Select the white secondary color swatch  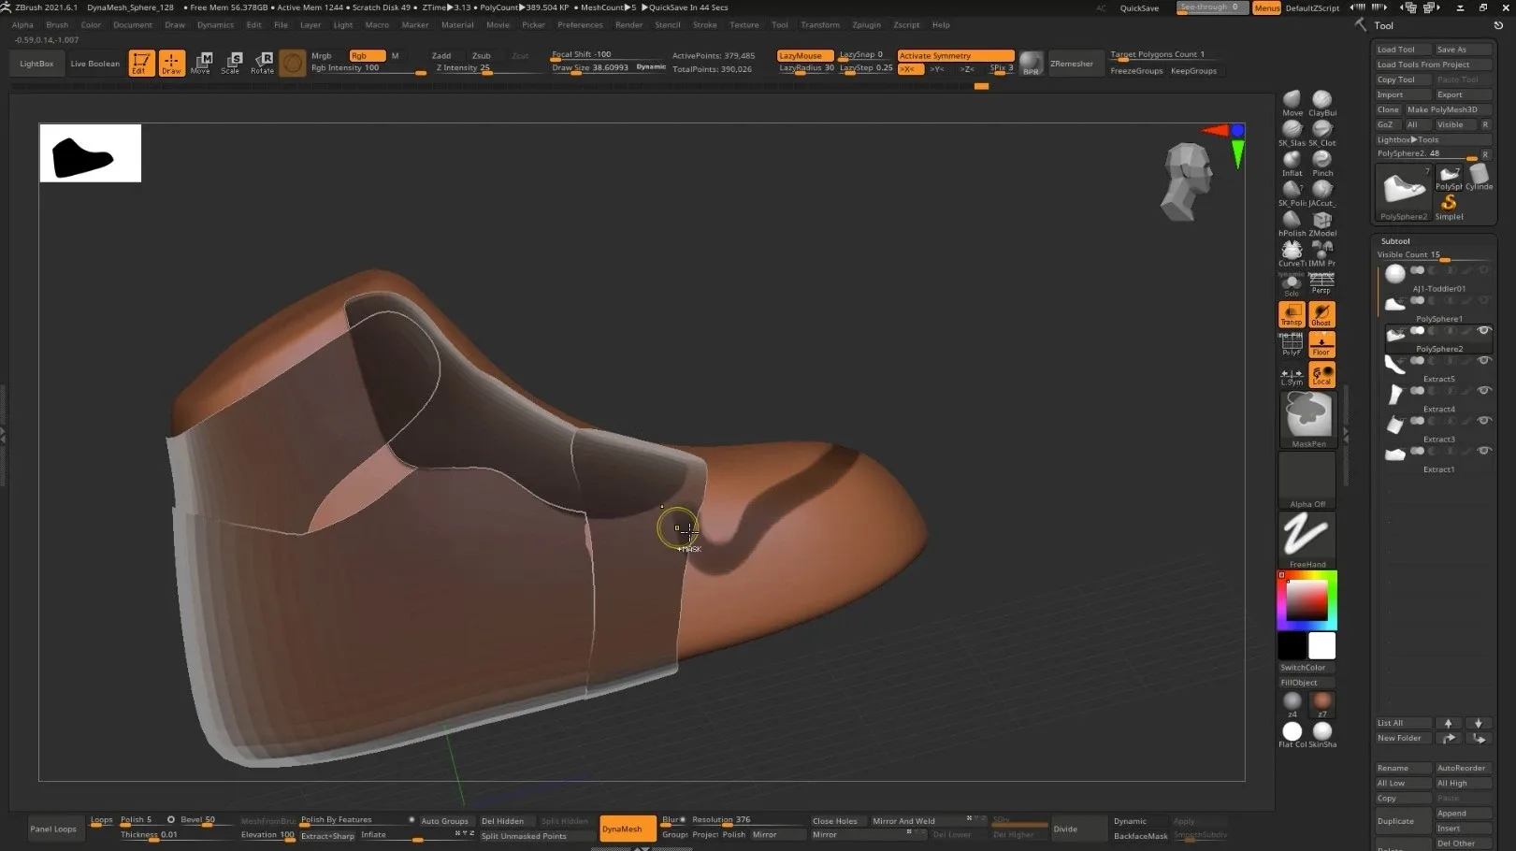[1322, 645]
